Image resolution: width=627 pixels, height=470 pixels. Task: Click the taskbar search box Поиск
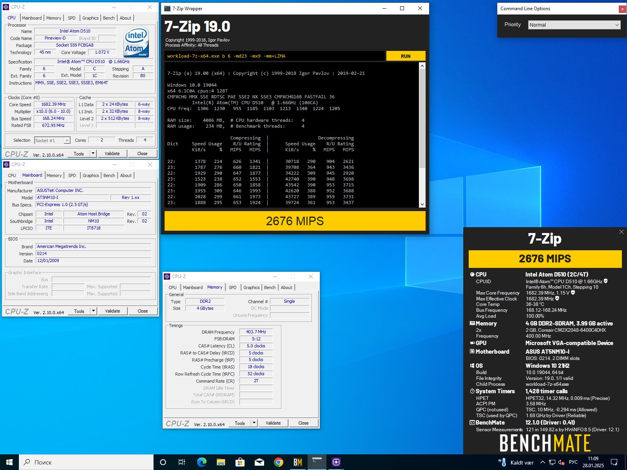click(x=86, y=462)
